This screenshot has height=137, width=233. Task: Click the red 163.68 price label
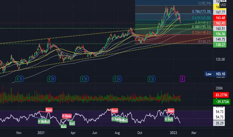(220, 18)
